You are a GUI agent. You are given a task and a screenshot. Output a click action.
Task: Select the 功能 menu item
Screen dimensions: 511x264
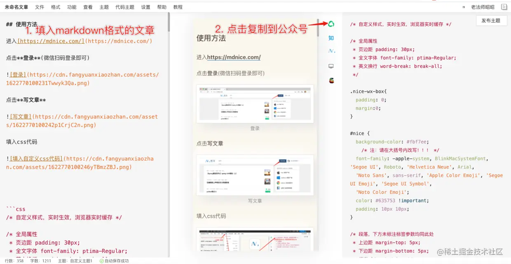(72, 7)
